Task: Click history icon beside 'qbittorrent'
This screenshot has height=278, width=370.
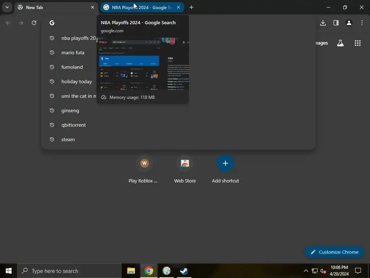Action: pos(52,125)
